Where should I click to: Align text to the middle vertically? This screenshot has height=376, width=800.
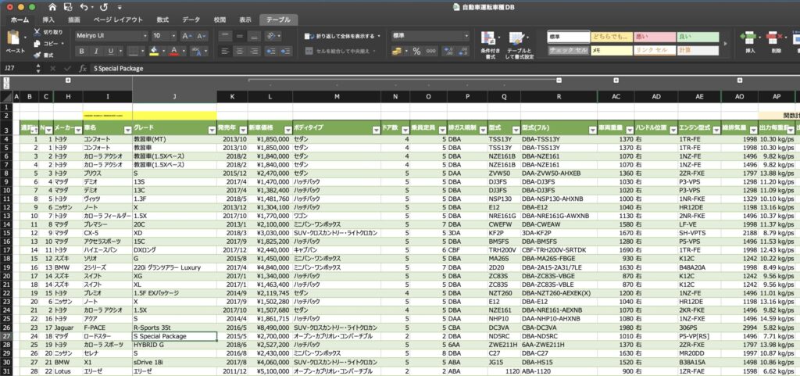click(239, 36)
